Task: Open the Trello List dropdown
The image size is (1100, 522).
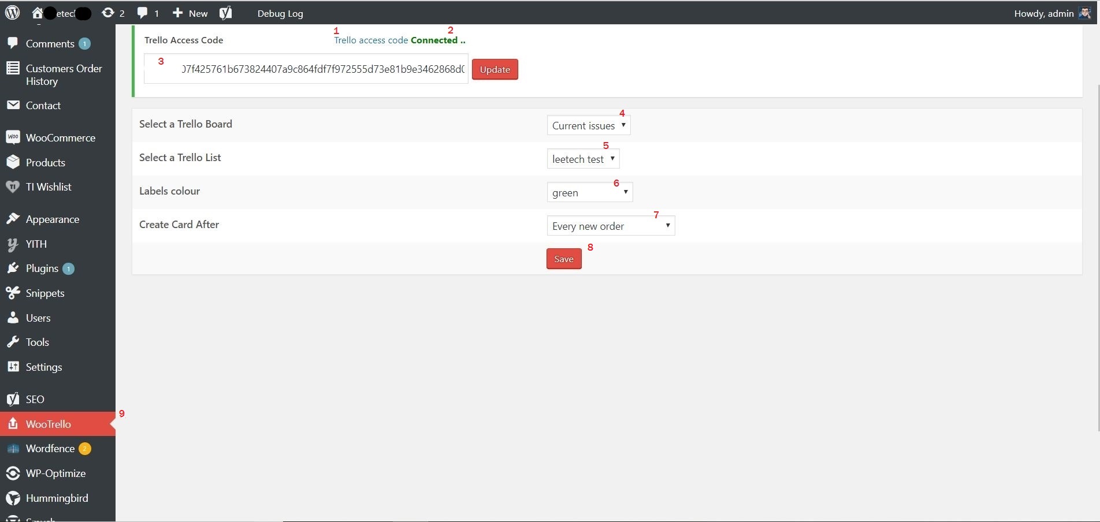Action: (x=583, y=159)
